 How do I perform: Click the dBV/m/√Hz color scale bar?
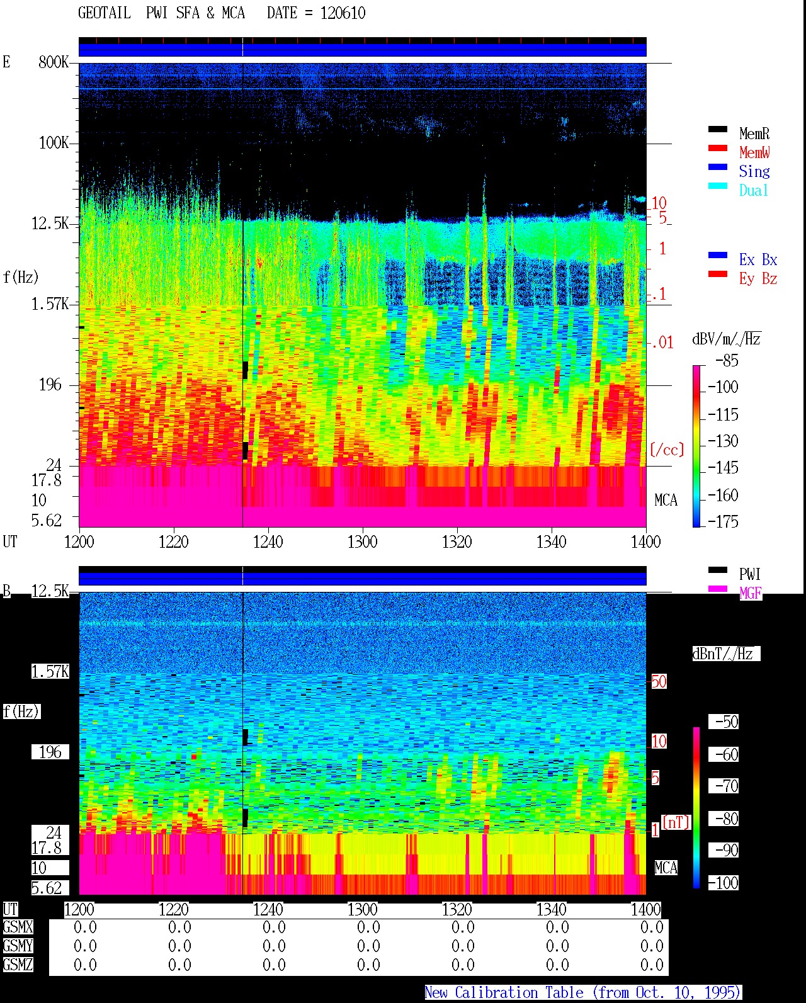(x=696, y=446)
